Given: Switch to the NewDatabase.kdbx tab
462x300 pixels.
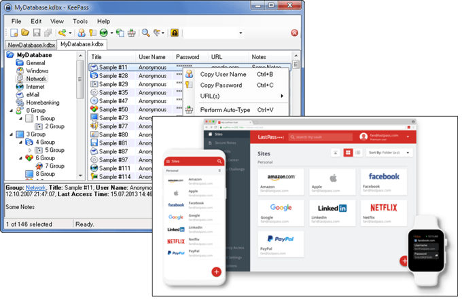Looking at the screenshot, I should click(31, 45).
